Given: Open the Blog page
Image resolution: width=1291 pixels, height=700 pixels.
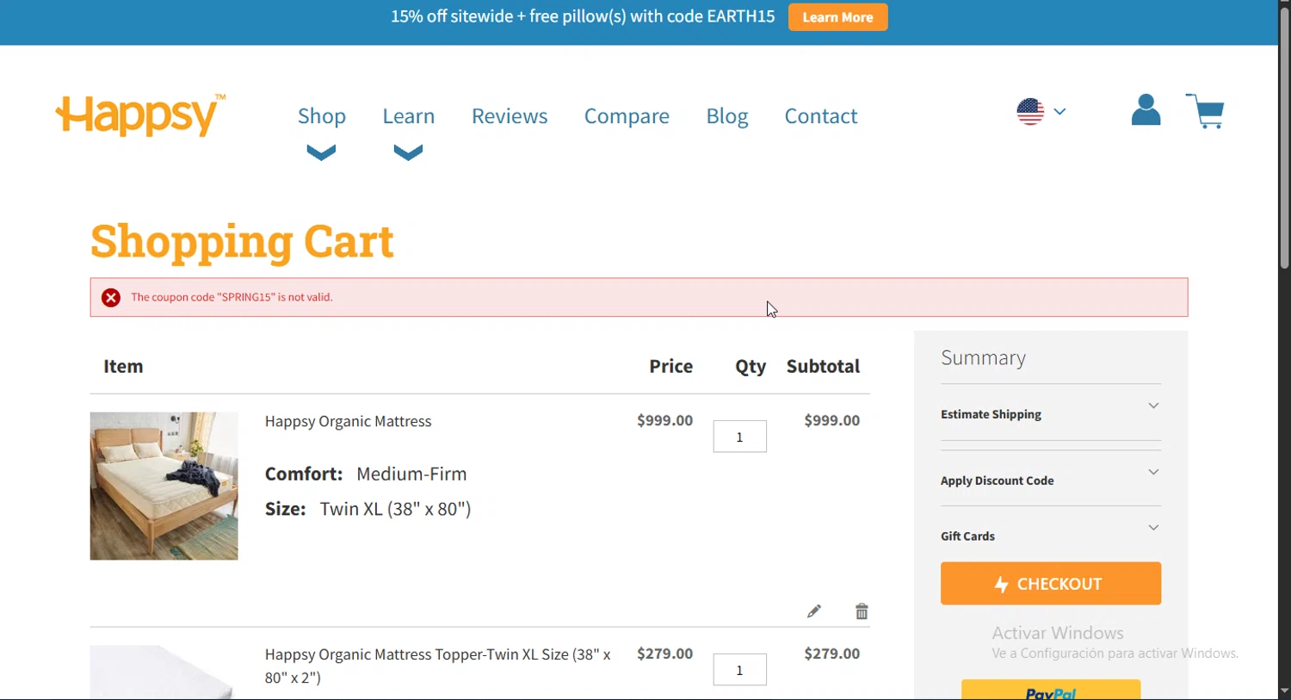Looking at the screenshot, I should pyautogui.click(x=727, y=116).
